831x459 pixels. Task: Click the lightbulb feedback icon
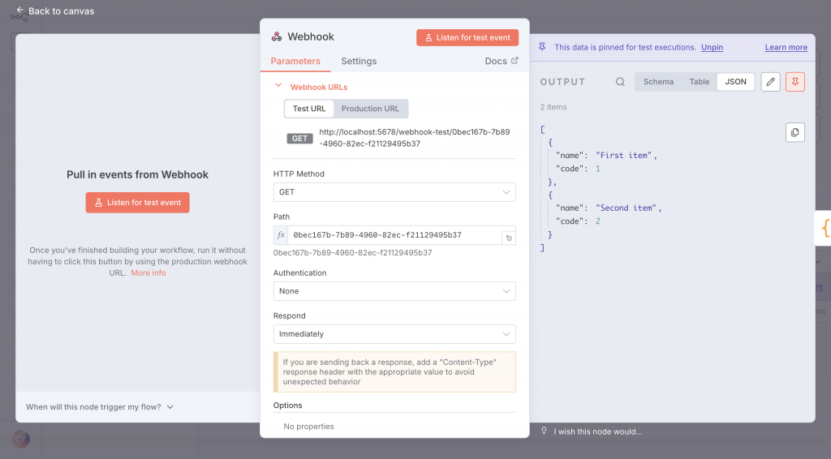point(544,431)
